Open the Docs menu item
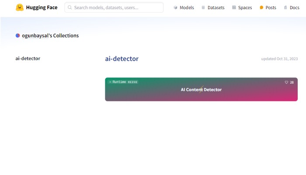This screenshot has width=306, height=175. coord(292,7)
